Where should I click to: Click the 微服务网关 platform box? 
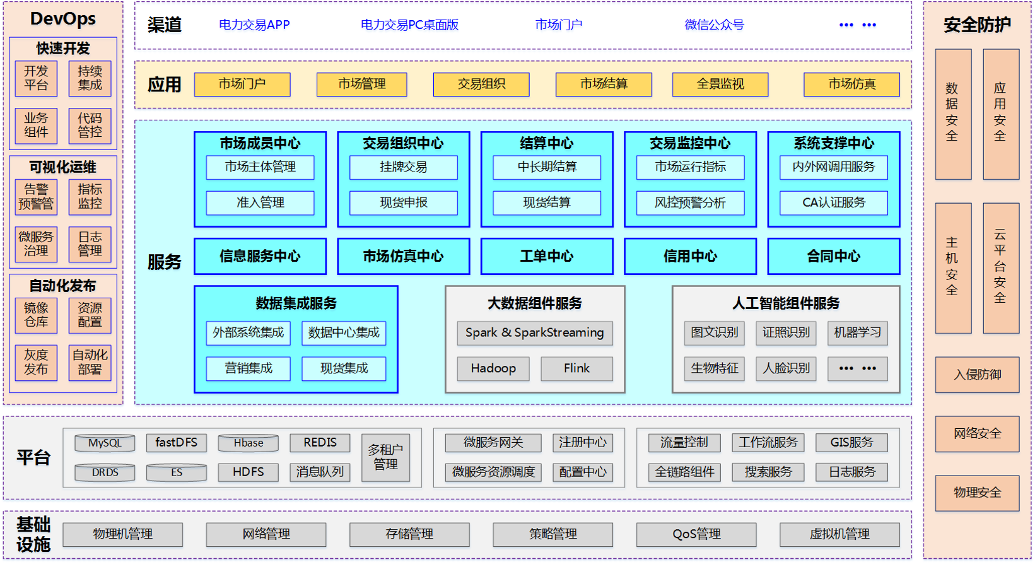point(493,443)
